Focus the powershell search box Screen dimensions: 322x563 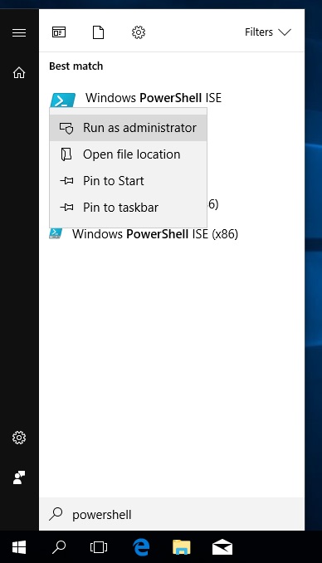pyautogui.click(x=172, y=514)
